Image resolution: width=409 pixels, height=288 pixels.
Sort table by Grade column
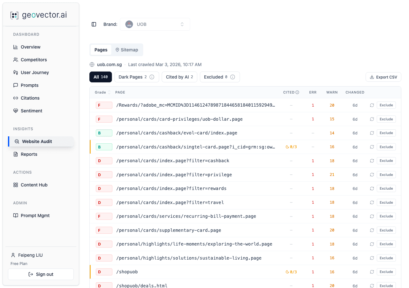102,92
